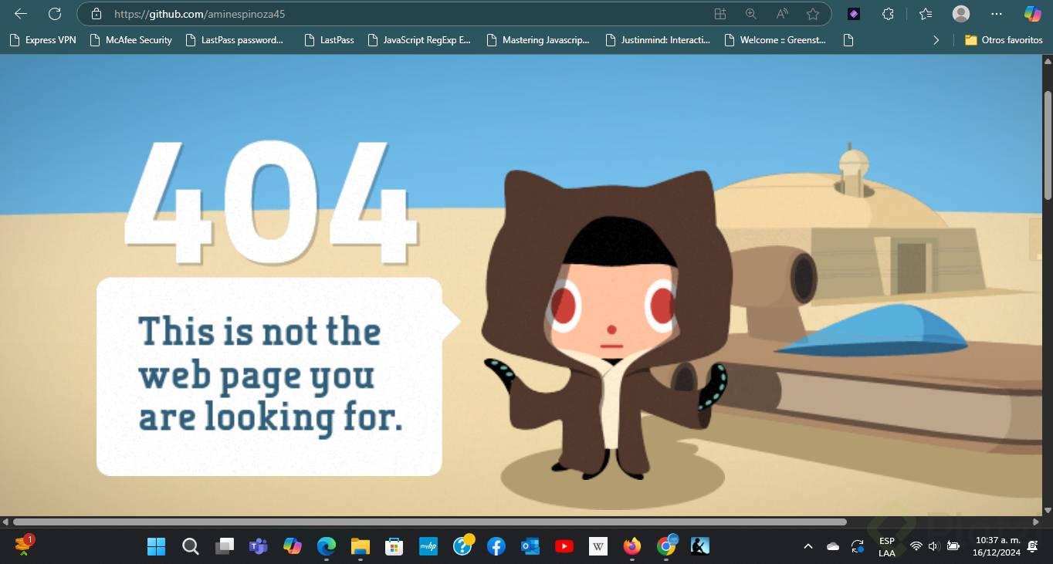Click the vertical scrollbar down arrow
Screen dimensions: 1053x564
(x=1048, y=510)
